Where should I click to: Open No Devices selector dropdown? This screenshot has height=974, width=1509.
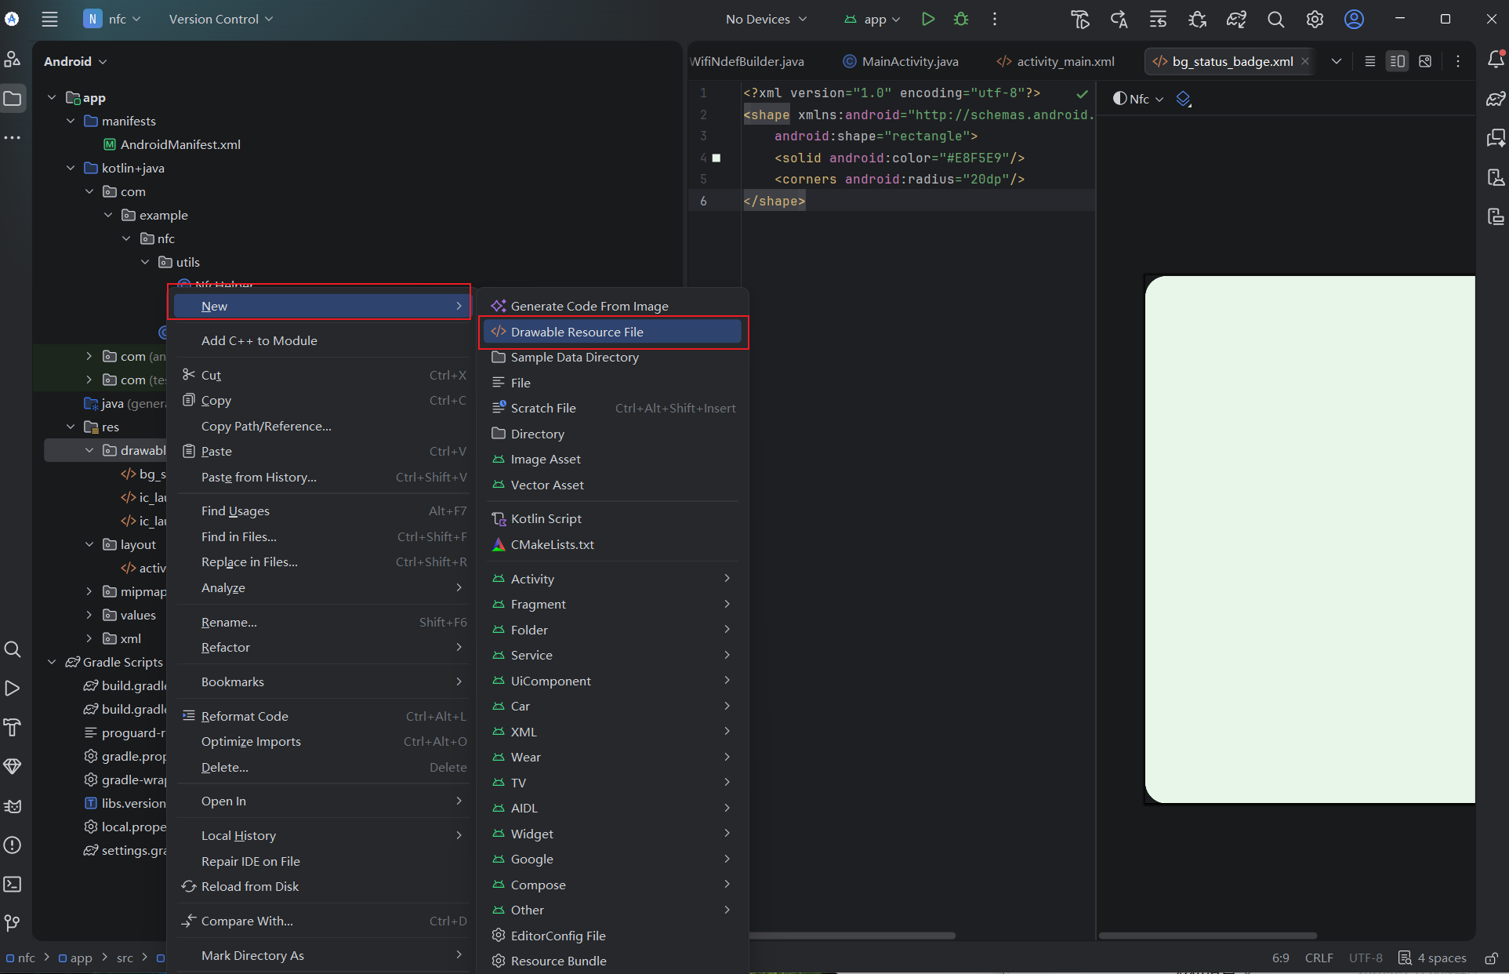point(766,19)
